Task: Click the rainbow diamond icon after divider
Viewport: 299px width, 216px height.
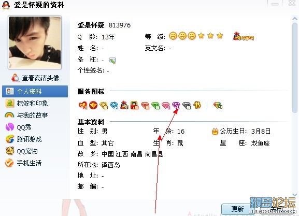Action: point(218,105)
